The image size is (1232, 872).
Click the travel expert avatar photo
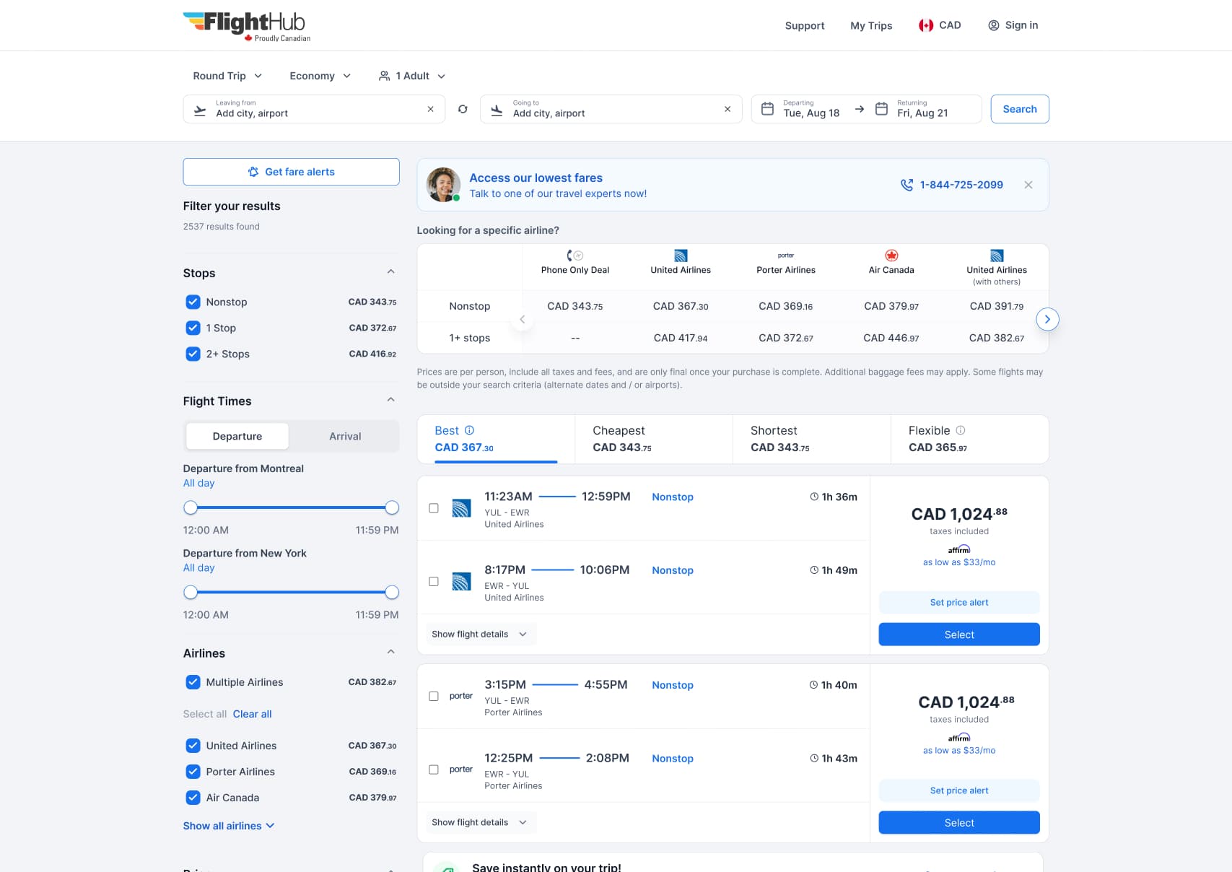443,185
